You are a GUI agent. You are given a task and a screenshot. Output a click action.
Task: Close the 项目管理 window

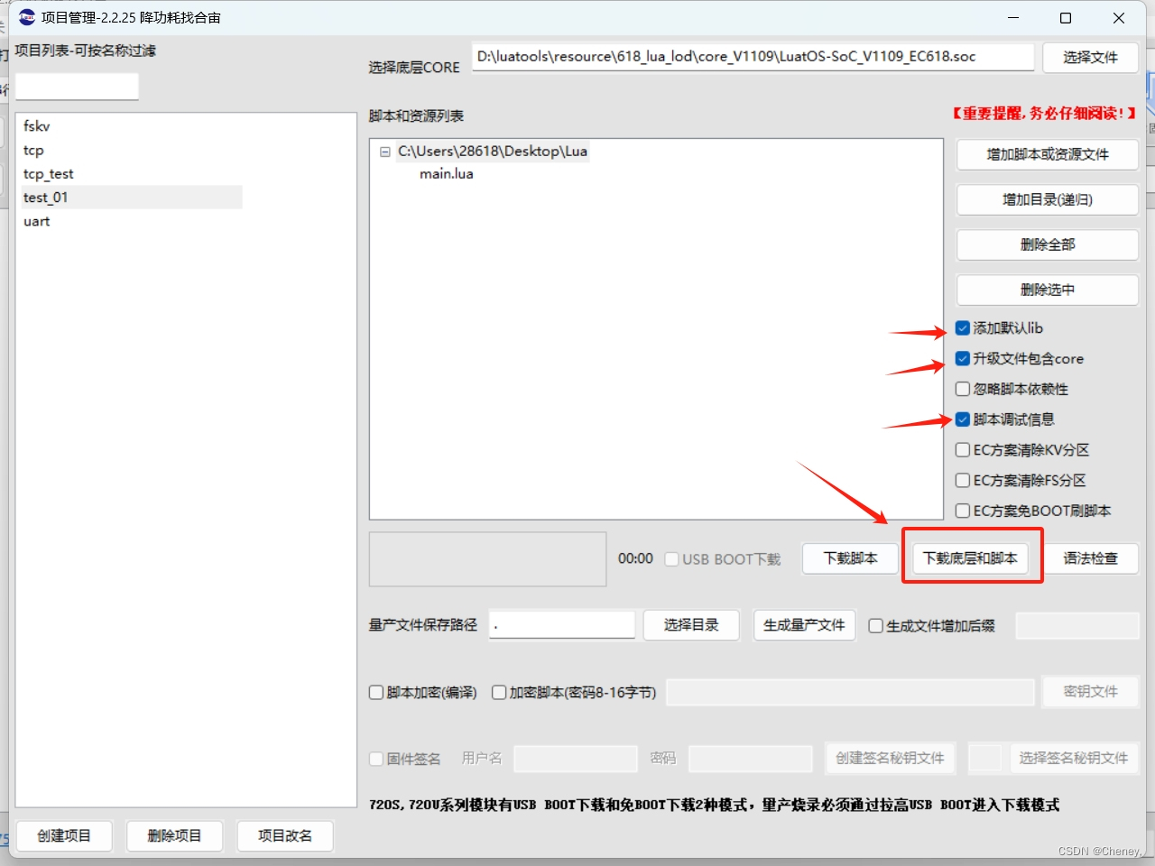(x=1119, y=18)
